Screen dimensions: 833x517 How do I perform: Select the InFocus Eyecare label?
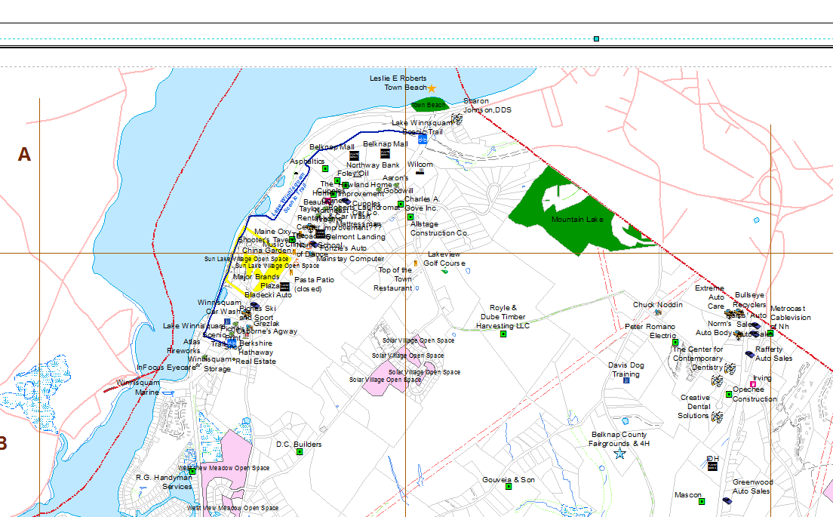tap(166, 367)
